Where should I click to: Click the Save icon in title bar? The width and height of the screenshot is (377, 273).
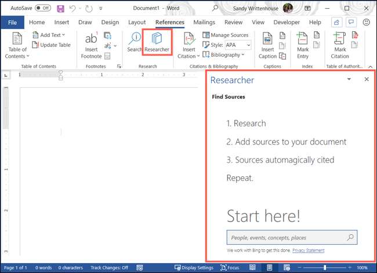click(60, 9)
